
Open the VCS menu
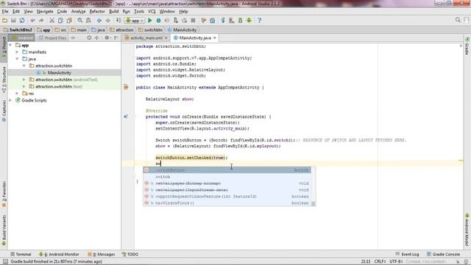point(152,12)
